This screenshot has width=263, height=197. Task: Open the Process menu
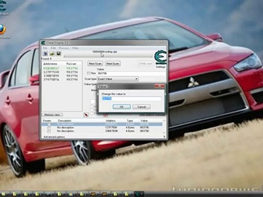point(64,48)
